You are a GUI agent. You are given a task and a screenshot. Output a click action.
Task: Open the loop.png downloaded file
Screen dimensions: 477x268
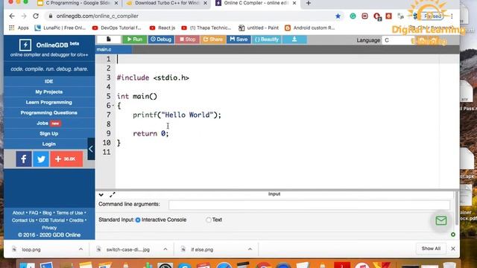31,249
